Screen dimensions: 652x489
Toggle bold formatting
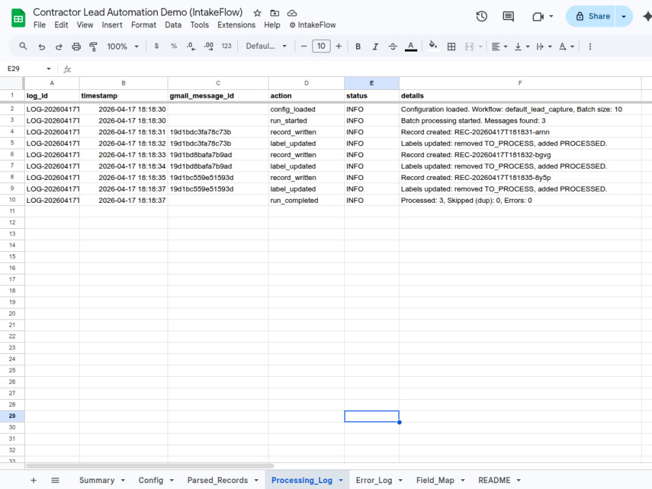coord(357,46)
